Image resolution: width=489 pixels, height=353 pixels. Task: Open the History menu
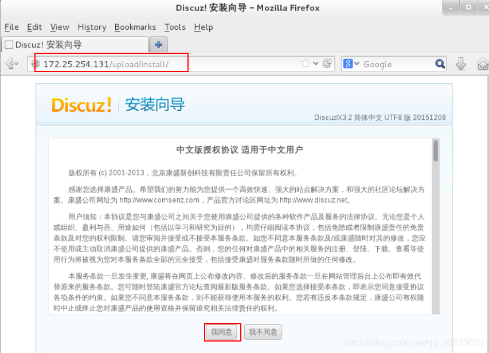(92, 27)
